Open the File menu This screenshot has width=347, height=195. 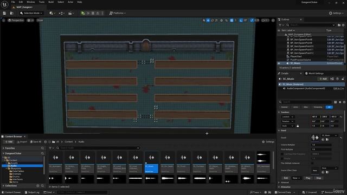(x=13, y=2)
